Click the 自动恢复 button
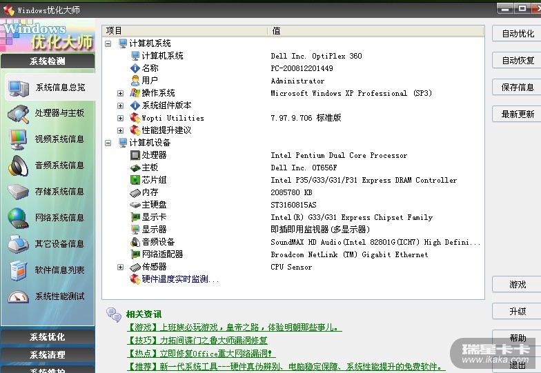This screenshot has width=541, height=373. (517, 61)
